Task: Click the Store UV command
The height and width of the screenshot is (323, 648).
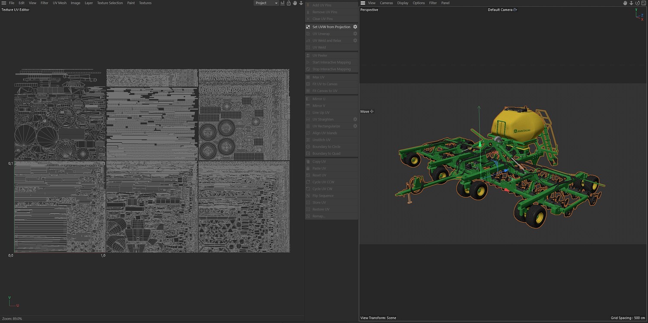Action: coord(331,203)
